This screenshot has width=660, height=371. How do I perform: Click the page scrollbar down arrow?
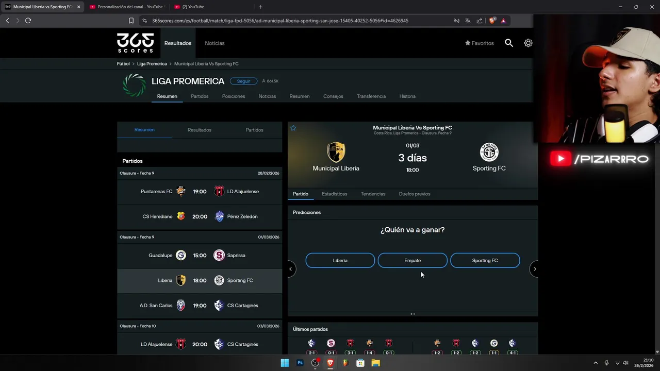point(657,352)
